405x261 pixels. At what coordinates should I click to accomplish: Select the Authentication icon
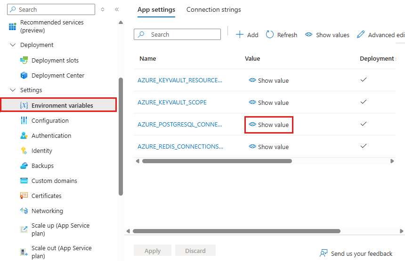[24, 135]
